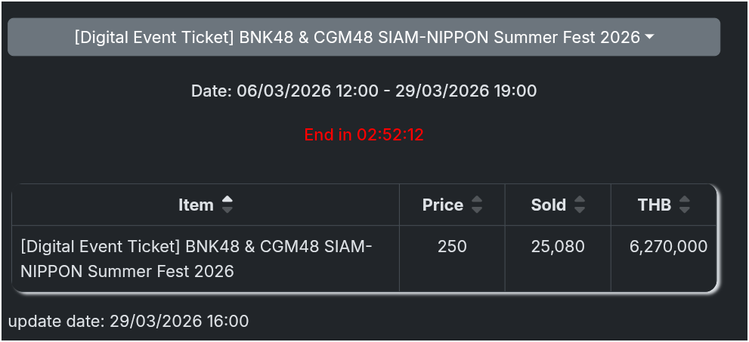749x342 pixels.
Task: Select the SIAM-NIPPON Summer Fest item cell
Action: pyautogui.click(x=197, y=258)
